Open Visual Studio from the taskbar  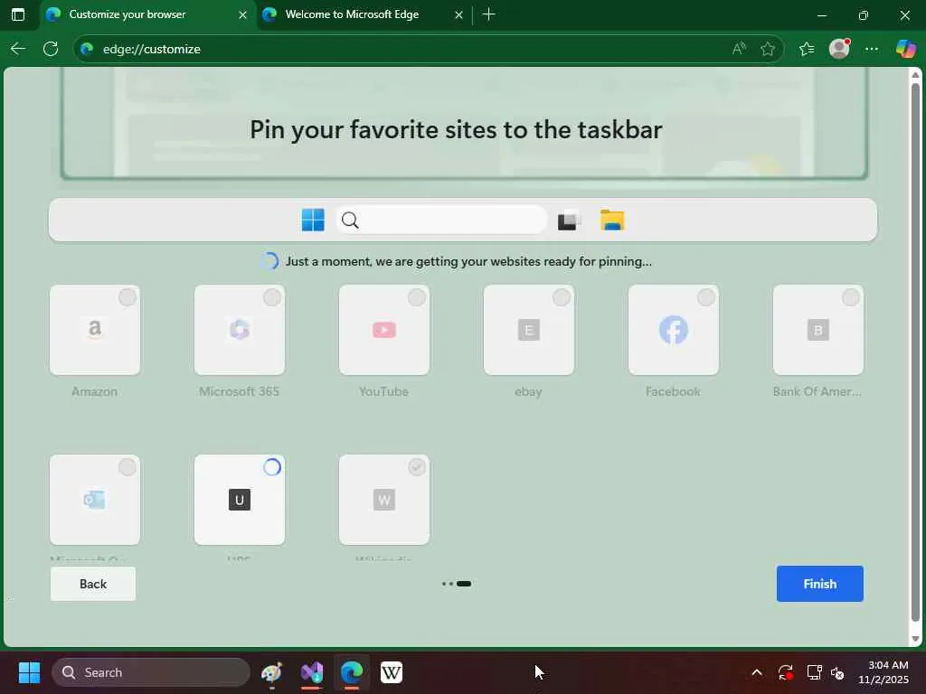[x=312, y=672]
